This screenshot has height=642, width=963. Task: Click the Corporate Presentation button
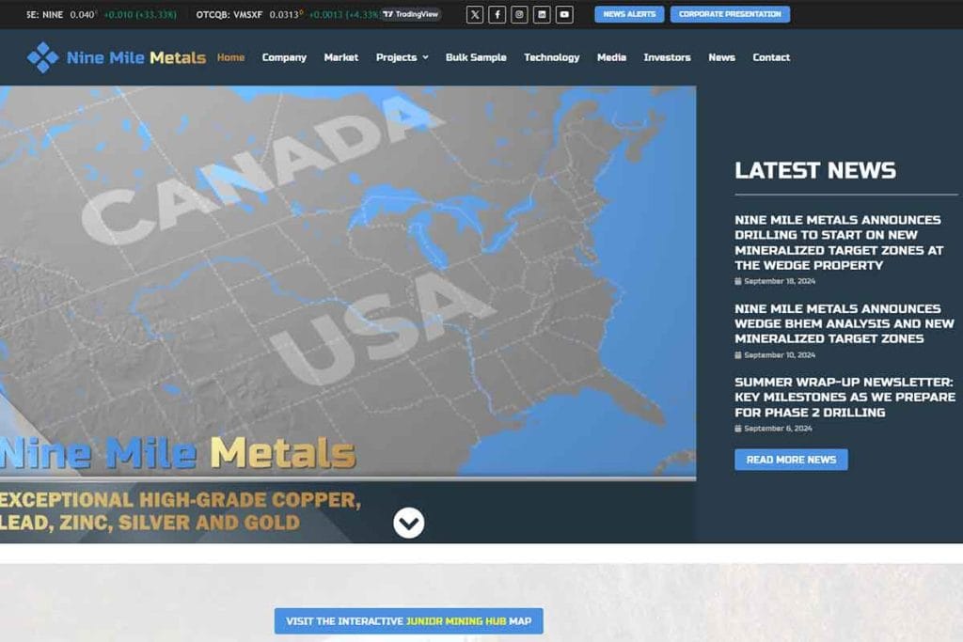click(x=730, y=14)
